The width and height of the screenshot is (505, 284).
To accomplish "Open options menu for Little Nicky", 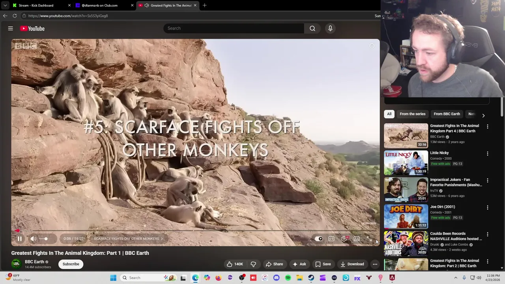I will [488, 153].
